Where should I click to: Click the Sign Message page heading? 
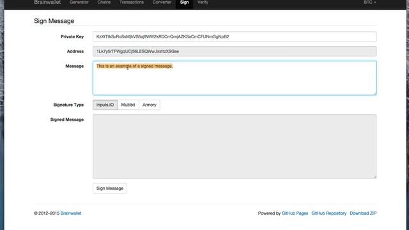click(54, 21)
